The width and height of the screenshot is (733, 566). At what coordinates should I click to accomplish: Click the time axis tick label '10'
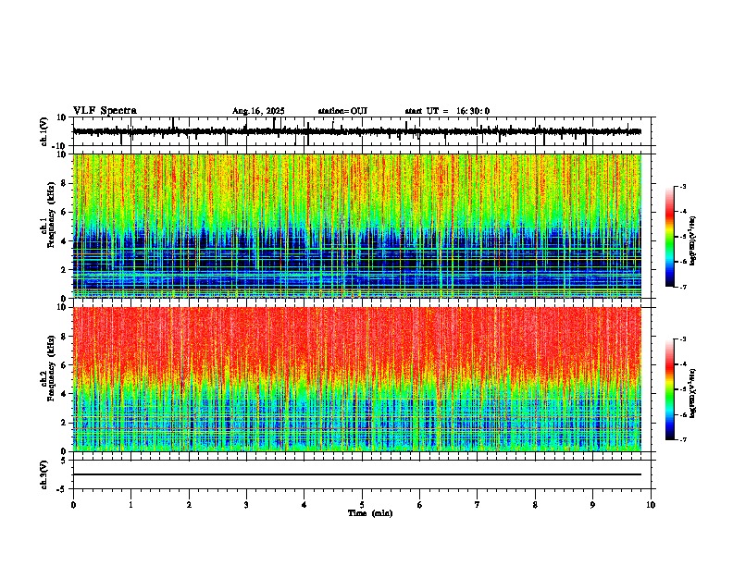click(651, 505)
